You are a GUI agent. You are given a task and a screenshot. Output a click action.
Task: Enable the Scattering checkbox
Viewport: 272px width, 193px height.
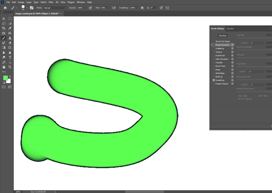tap(214, 48)
